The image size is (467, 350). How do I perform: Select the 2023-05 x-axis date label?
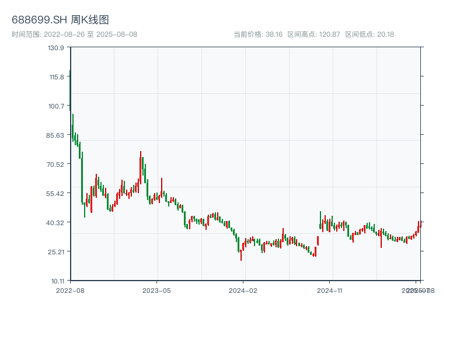pyautogui.click(x=156, y=290)
